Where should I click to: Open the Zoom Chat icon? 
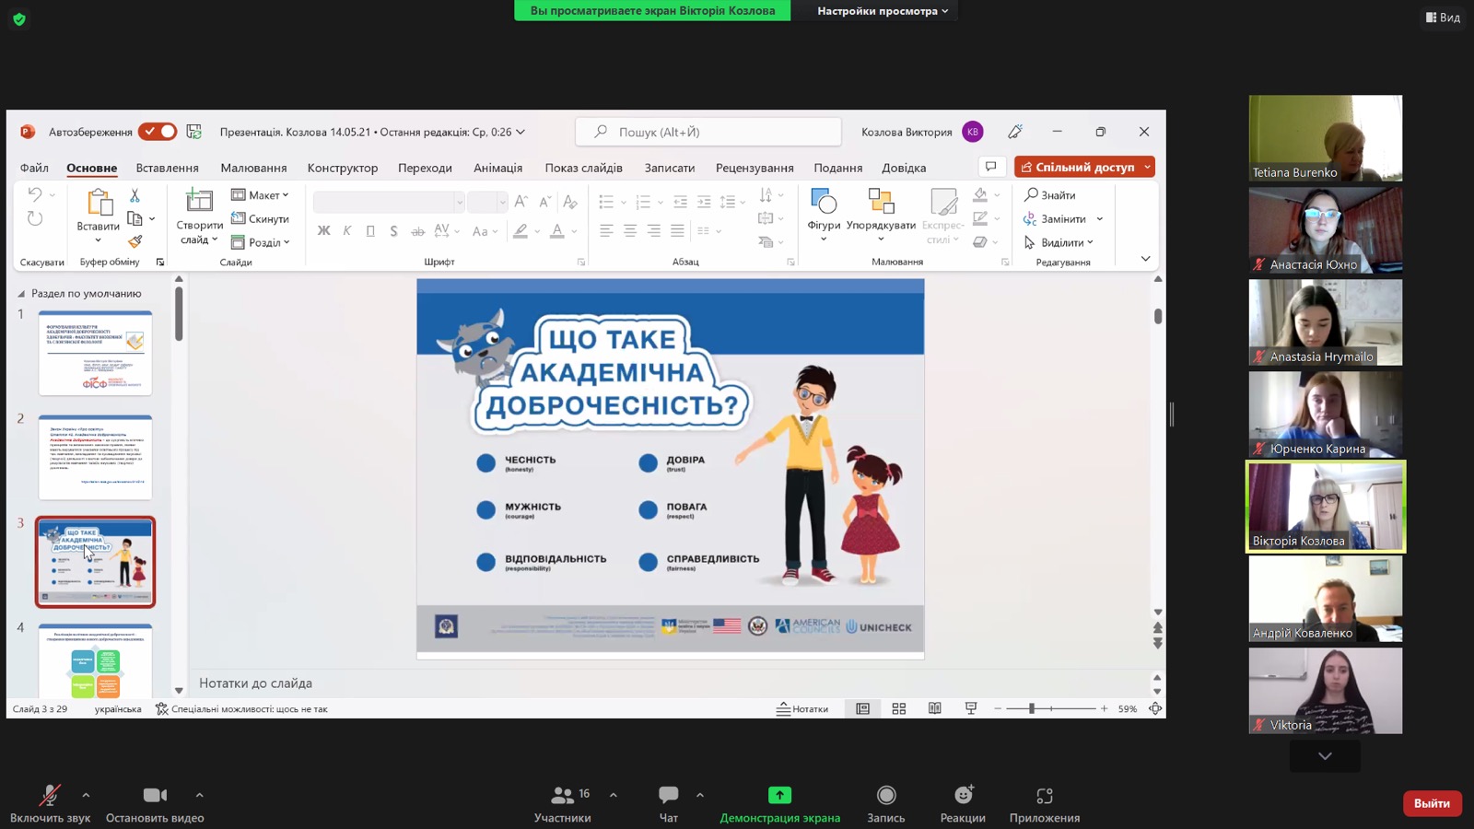click(668, 796)
